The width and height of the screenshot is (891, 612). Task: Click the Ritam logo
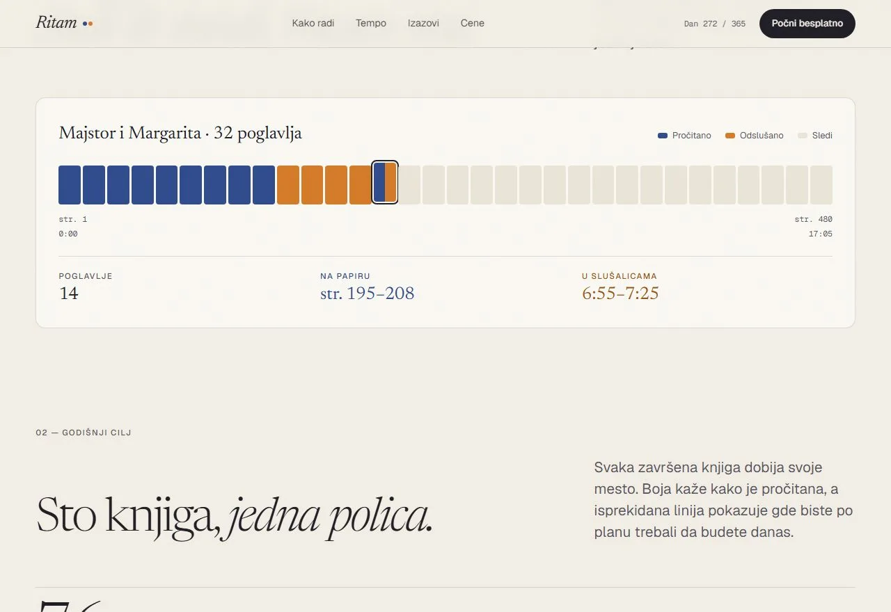(x=64, y=23)
